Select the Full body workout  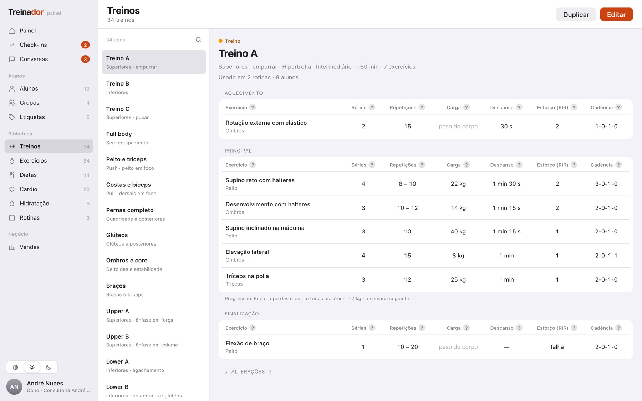click(154, 138)
